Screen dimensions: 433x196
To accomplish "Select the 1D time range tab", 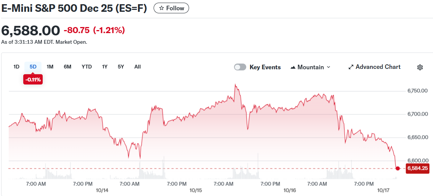I will pyautogui.click(x=16, y=67).
